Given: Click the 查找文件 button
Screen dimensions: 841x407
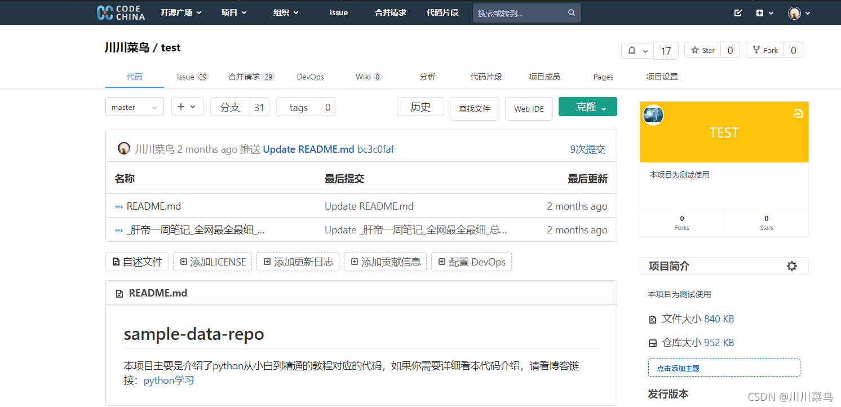Looking at the screenshot, I should tap(475, 109).
